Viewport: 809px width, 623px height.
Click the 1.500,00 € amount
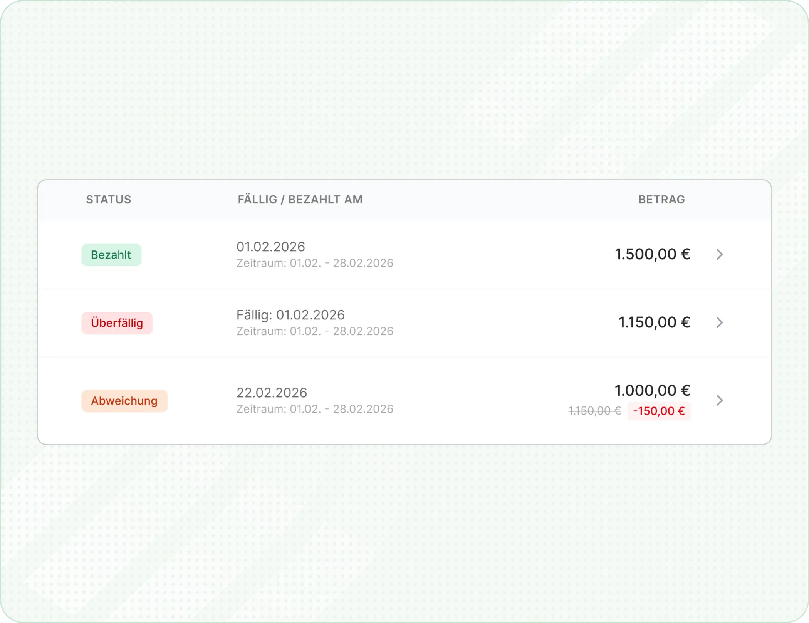pos(652,254)
